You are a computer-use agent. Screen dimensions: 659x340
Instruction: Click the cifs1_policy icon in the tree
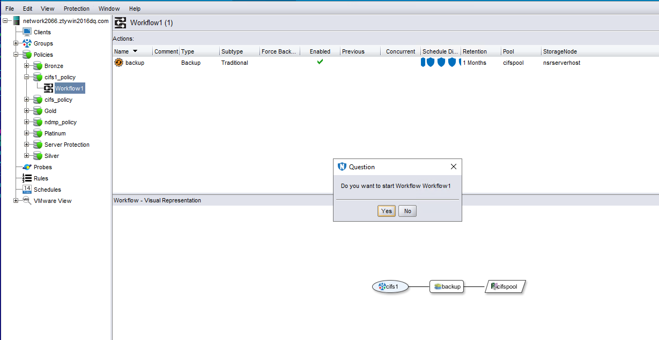pyautogui.click(x=38, y=77)
